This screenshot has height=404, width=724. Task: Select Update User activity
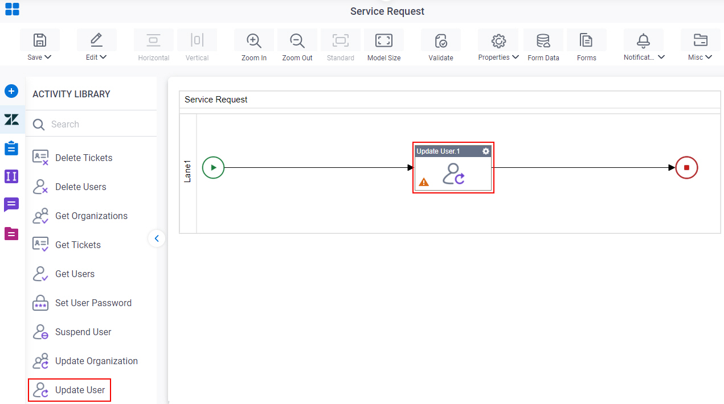point(69,390)
